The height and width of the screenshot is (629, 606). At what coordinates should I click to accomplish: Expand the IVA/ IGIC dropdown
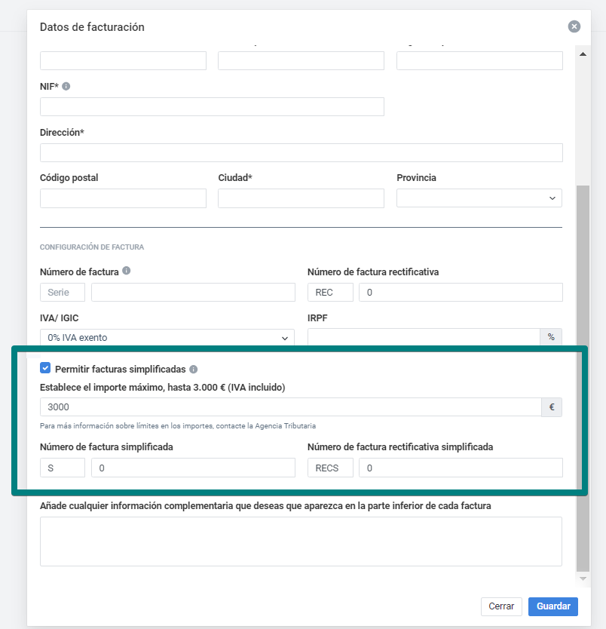coord(167,338)
